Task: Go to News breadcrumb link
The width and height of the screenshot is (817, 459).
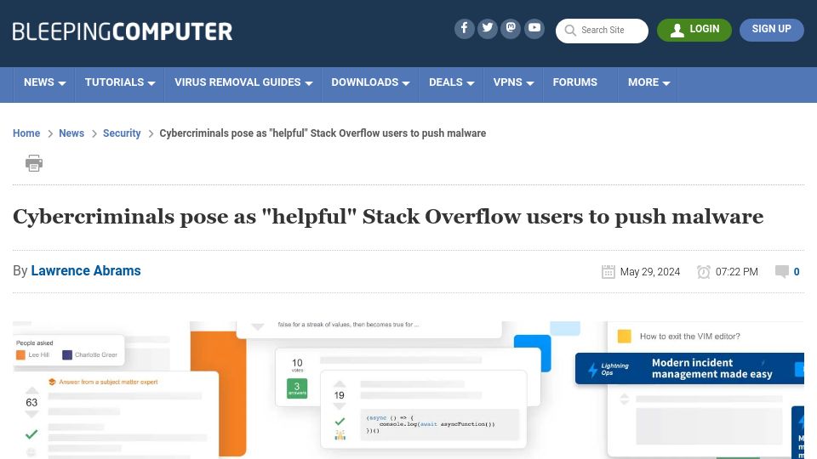Action: point(71,133)
